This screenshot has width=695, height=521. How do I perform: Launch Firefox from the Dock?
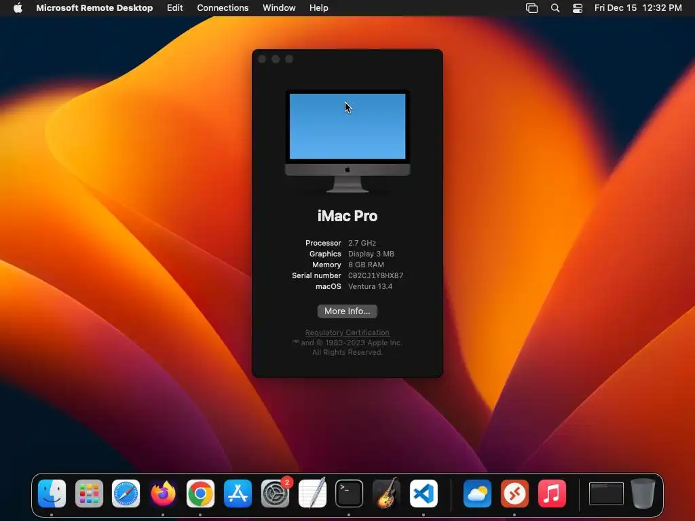pyautogui.click(x=163, y=493)
